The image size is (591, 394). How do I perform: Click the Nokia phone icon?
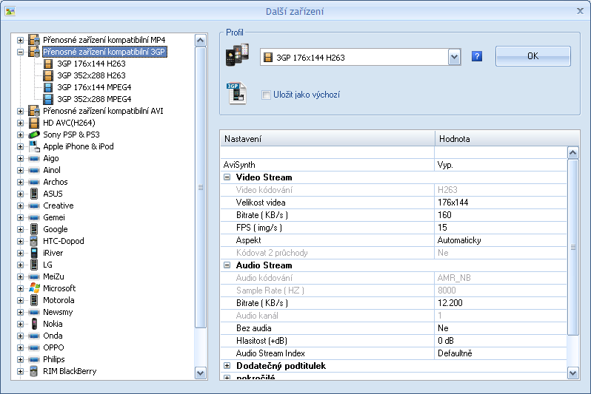33,324
